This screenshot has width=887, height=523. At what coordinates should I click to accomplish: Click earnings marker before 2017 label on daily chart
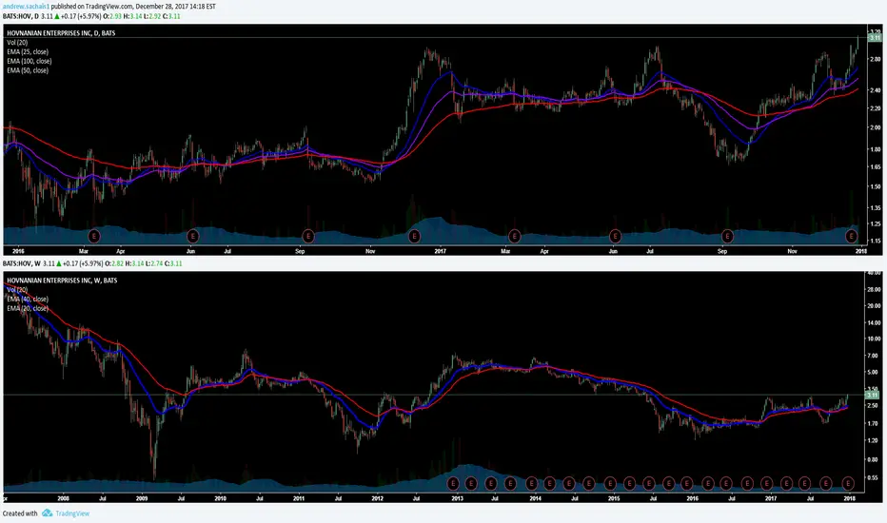(x=414, y=236)
